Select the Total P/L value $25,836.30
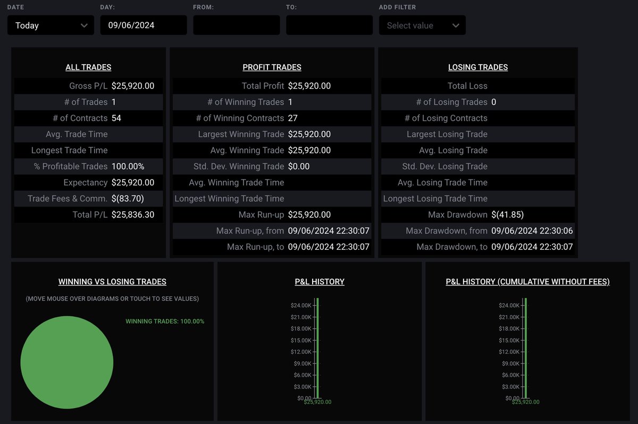This screenshot has height=424, width=638. [133, 215]
